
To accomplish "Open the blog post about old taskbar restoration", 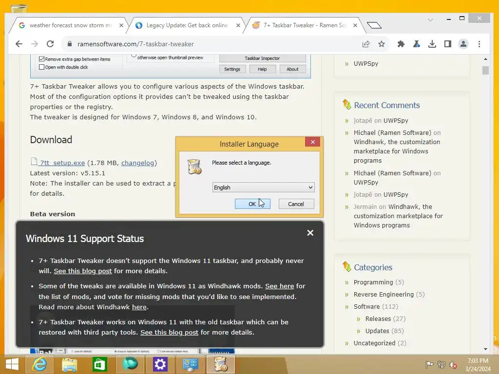I will pos(169,332).
